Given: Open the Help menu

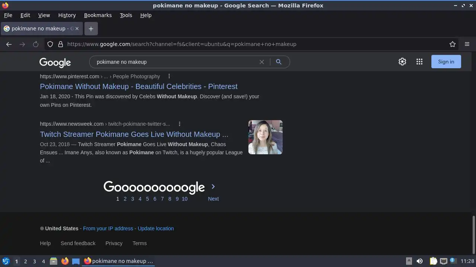Looking at the screenshot, I should 146,15.
